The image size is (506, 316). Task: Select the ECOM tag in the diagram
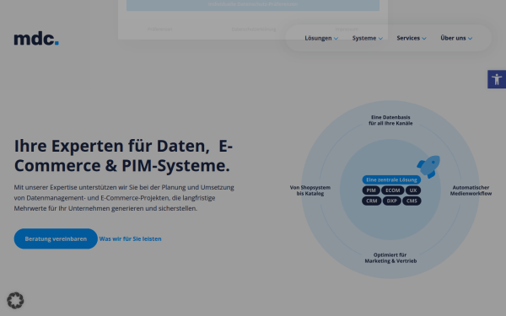coord(392,190)
